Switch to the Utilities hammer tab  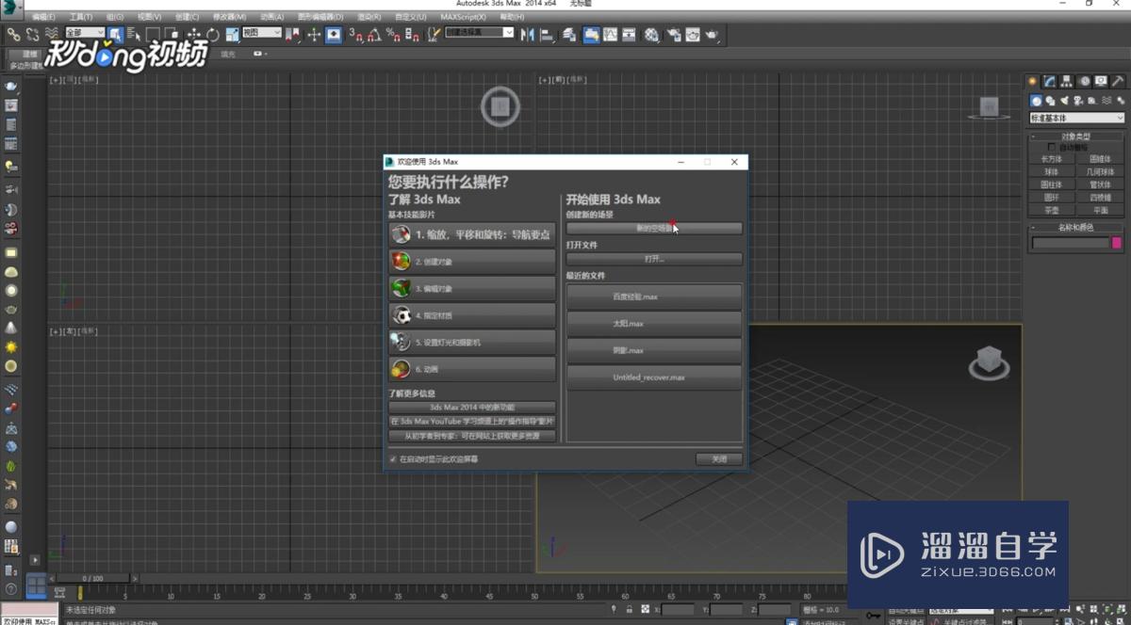[1118, 82]
